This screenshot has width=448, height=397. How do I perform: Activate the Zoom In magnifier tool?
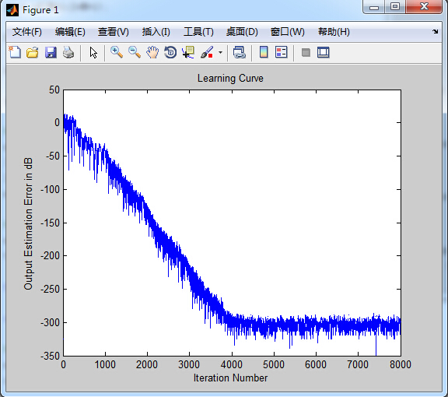[x=117, y=53]
